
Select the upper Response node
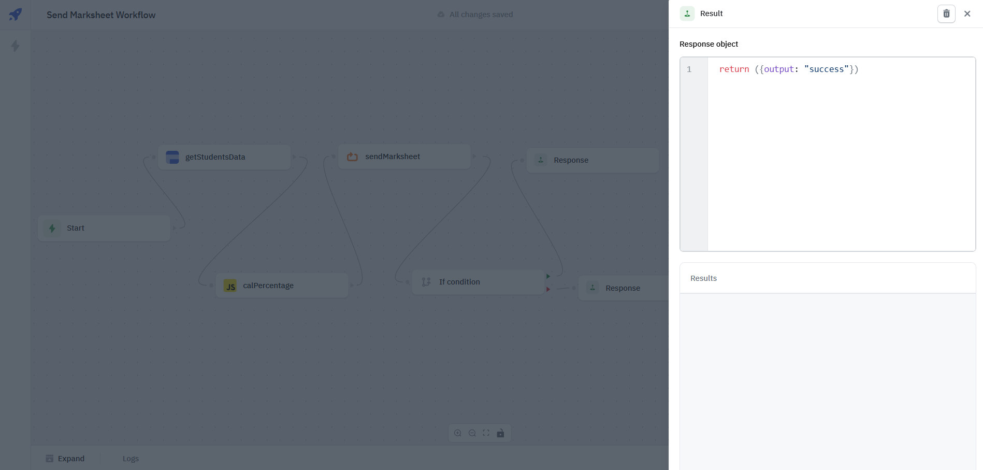click(592, 160)
